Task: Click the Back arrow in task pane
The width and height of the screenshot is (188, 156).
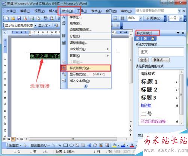Action: pyautogui.click(x=138, y=39)
